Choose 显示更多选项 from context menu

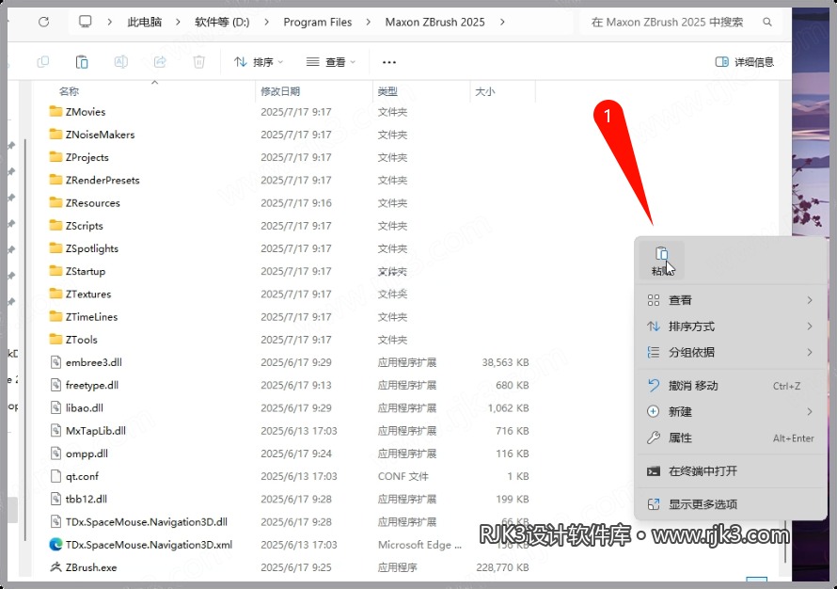click(730, 504)
